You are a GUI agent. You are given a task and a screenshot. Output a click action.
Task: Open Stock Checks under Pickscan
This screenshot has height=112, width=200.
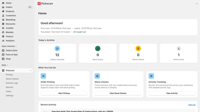tap(12, 79)
